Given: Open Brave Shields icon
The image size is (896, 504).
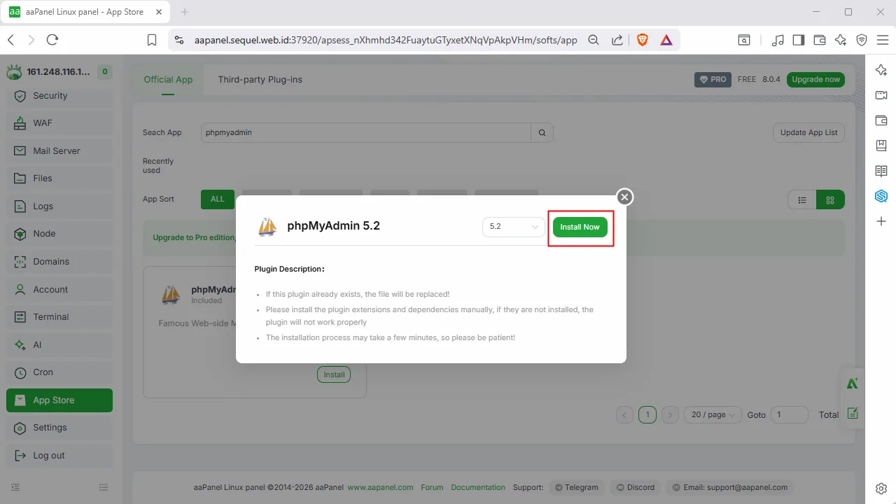Looking at the screenshot, I should click(643, 40).
